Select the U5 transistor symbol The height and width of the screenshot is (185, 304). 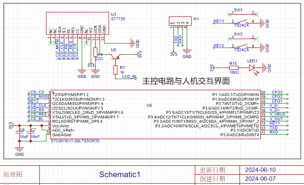click(115, 56)
